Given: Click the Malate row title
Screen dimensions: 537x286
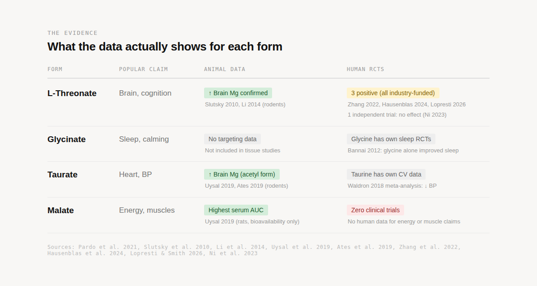Looking at the screenshot, I should pyautogui.click(x=61, y=210).
